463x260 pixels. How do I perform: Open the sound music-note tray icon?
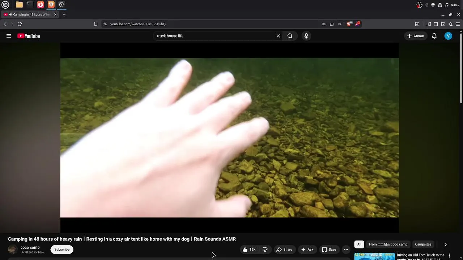[x=447, y=5]
